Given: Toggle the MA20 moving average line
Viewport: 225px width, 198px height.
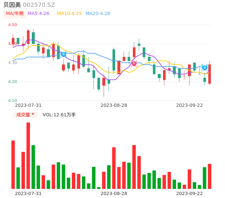Looking at the screenshot, I should pos(98,13).
